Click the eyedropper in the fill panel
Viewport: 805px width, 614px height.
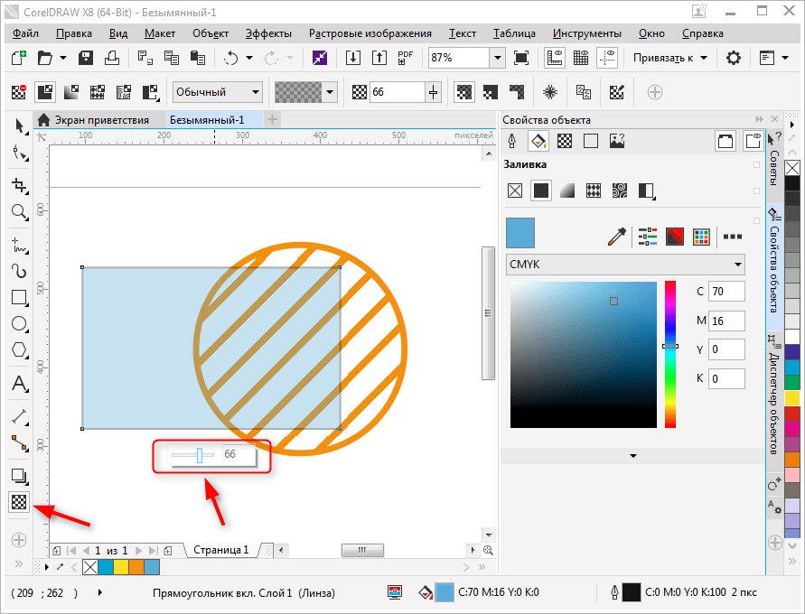point(617,237)
